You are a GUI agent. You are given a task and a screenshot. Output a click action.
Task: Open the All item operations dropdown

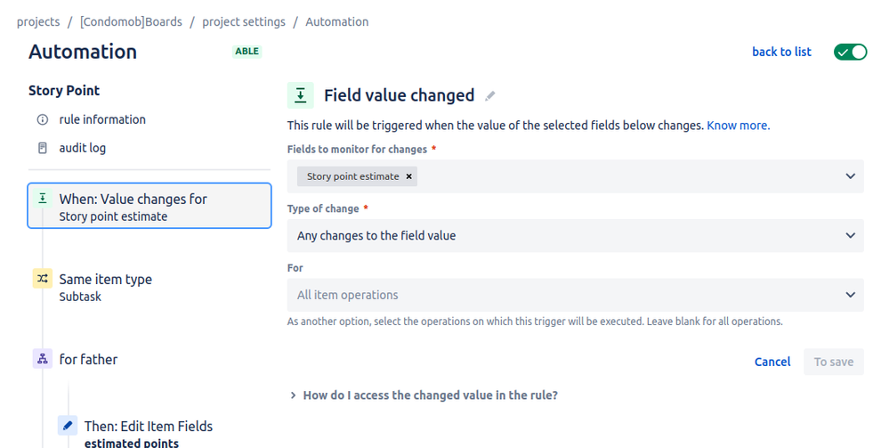[576, 295]
